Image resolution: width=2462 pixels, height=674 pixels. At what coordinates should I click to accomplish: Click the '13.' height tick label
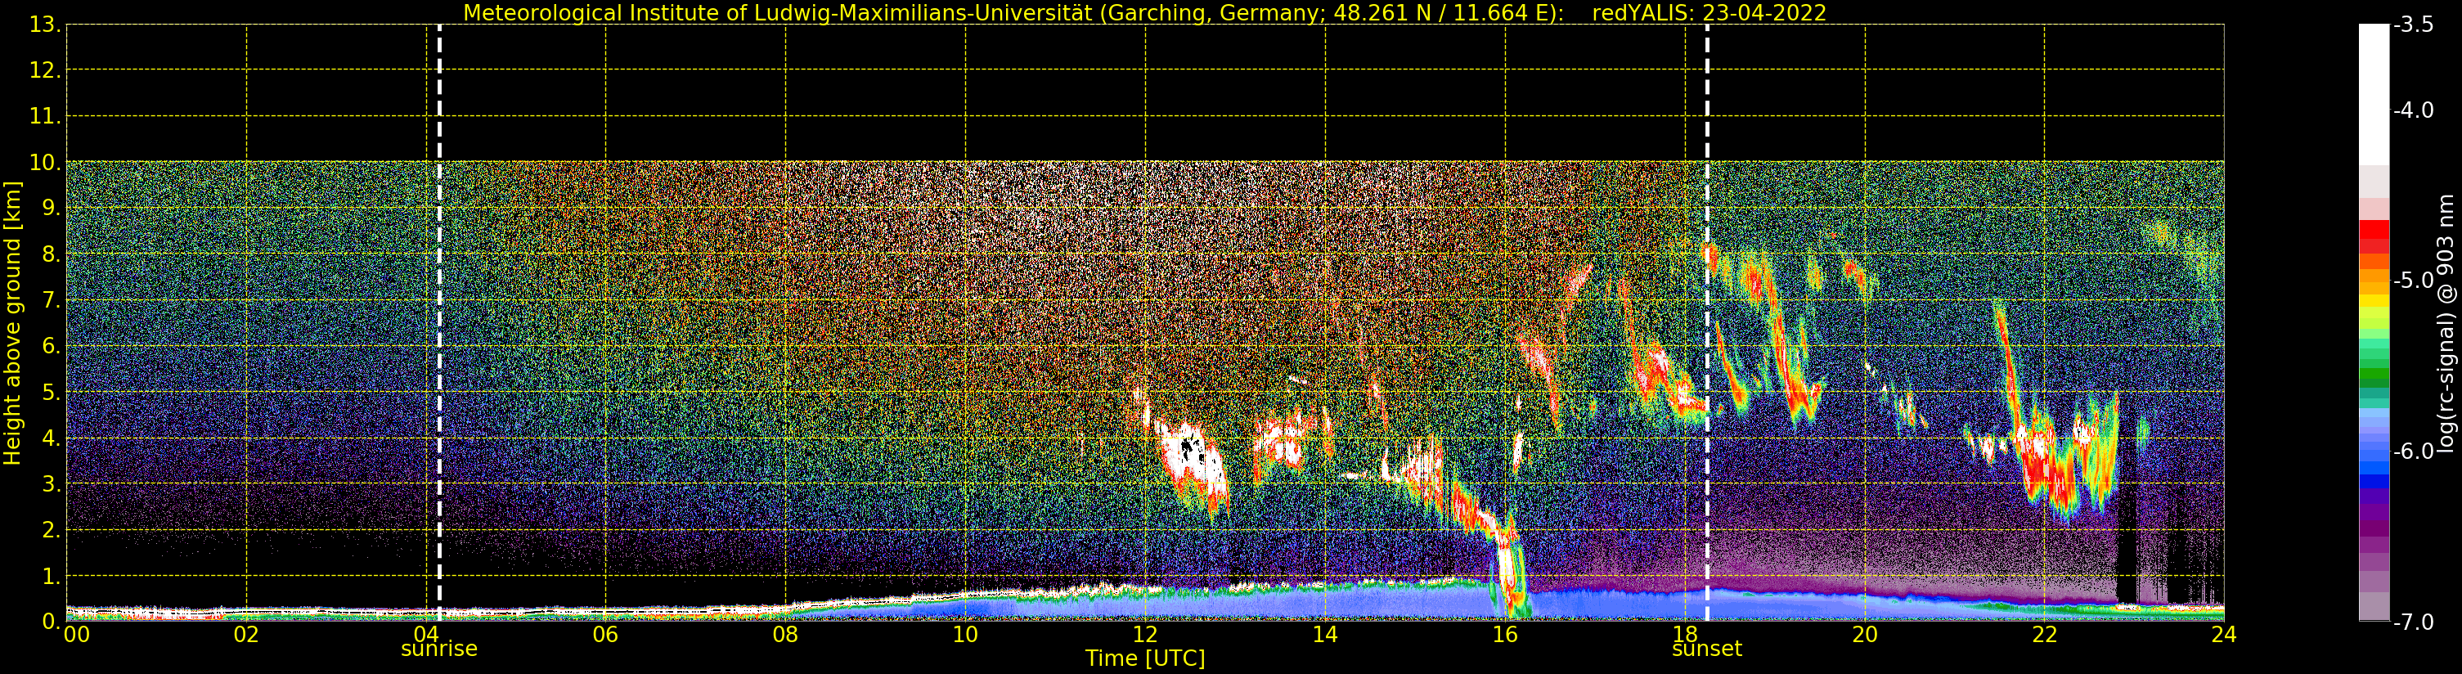click(x=45, y=25)
